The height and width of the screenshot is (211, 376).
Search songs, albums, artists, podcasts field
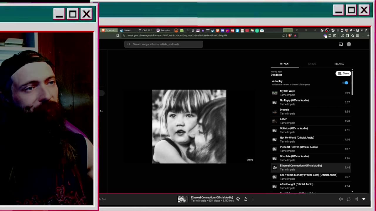[164, 44]
